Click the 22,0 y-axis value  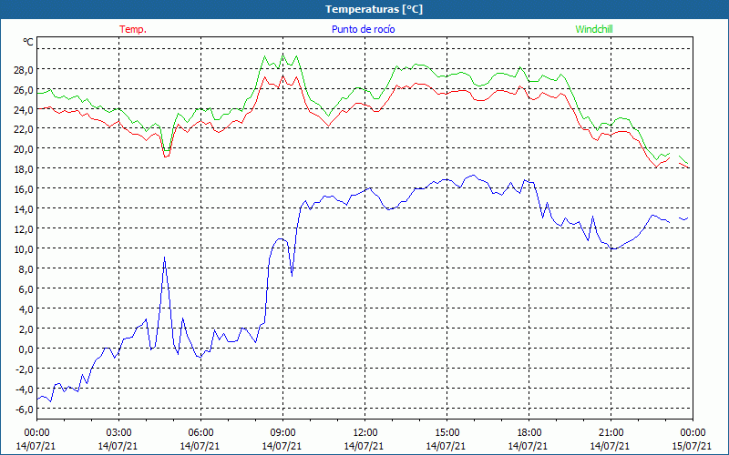(x=24, y=129)
